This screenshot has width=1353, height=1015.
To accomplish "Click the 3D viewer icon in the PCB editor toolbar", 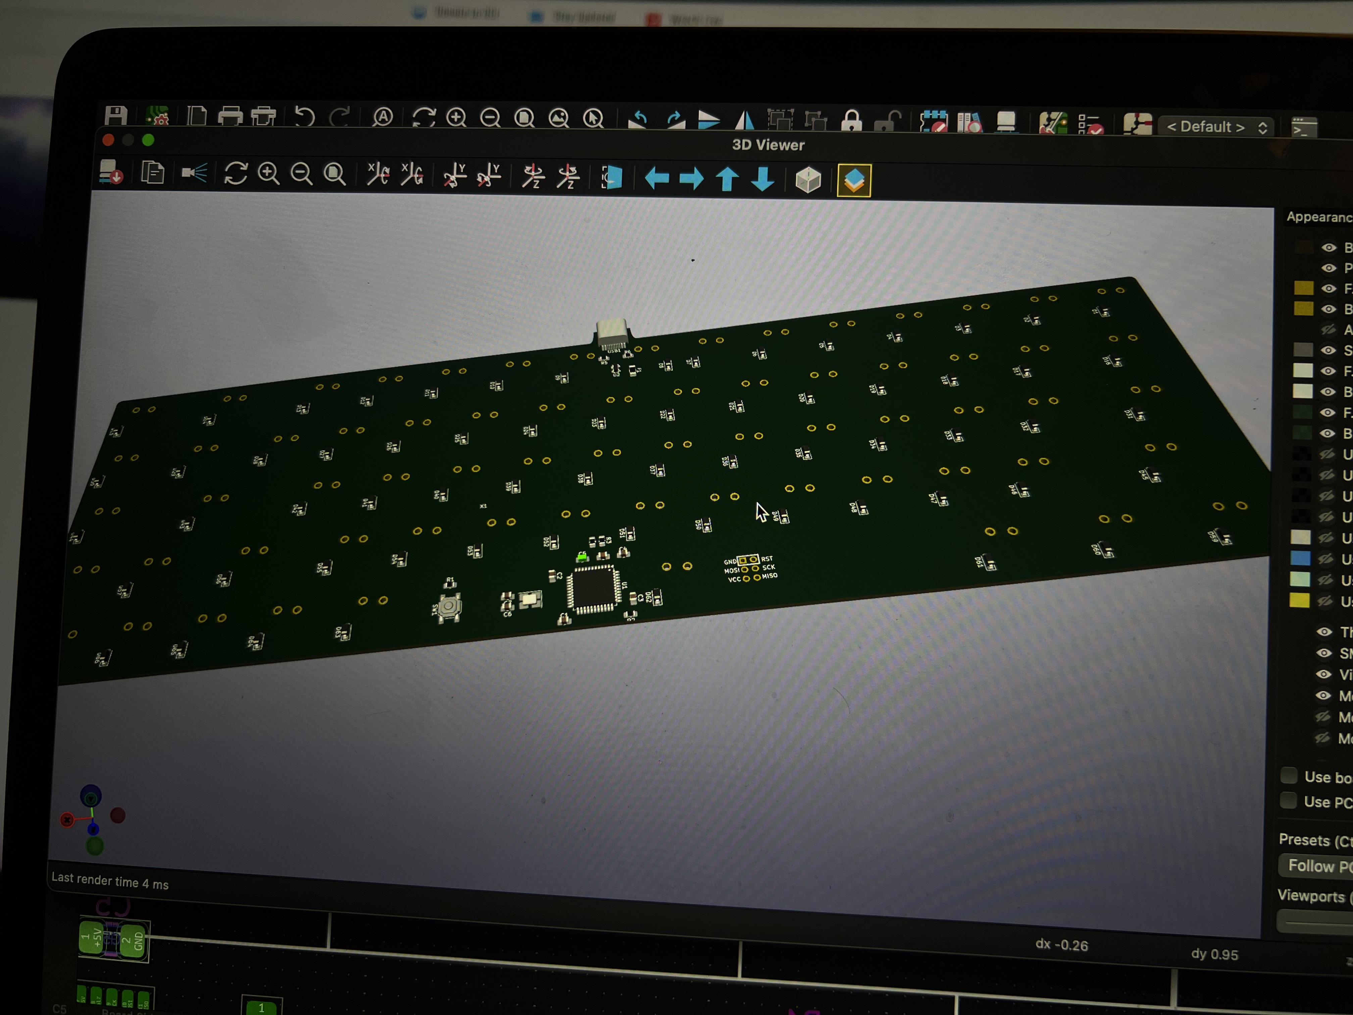I will point(1006,123).
